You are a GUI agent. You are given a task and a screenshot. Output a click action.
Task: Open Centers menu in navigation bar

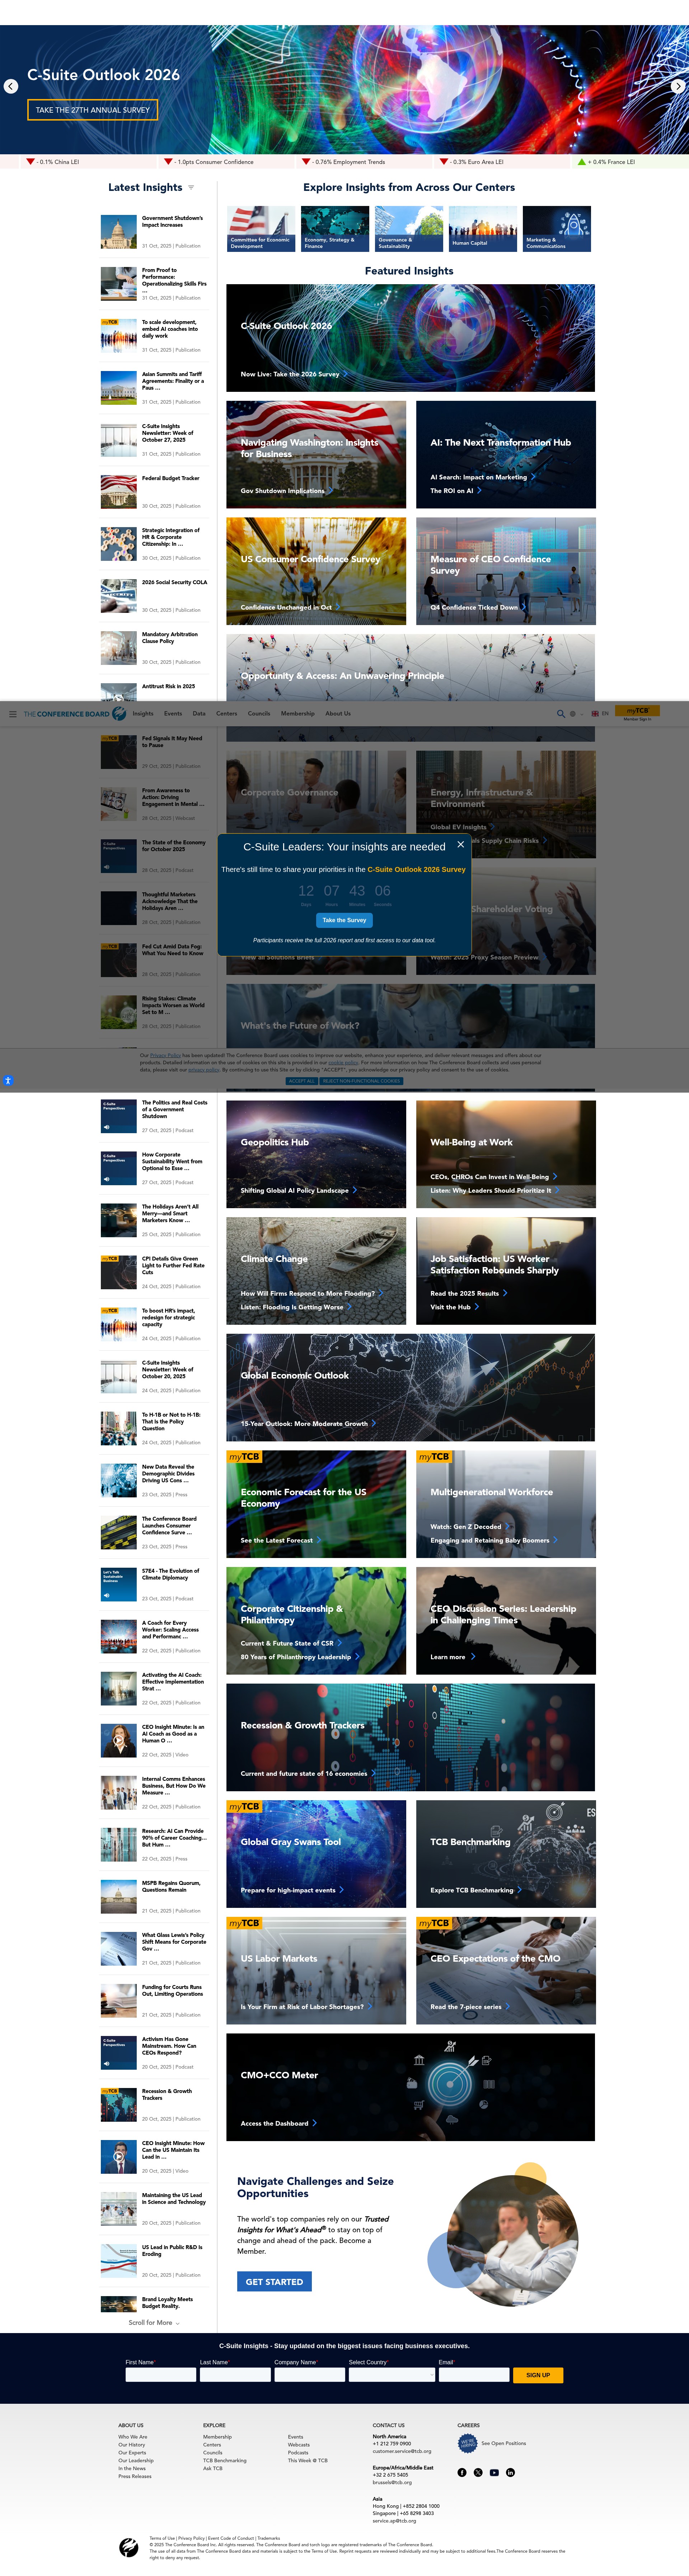tap(227, 714)
